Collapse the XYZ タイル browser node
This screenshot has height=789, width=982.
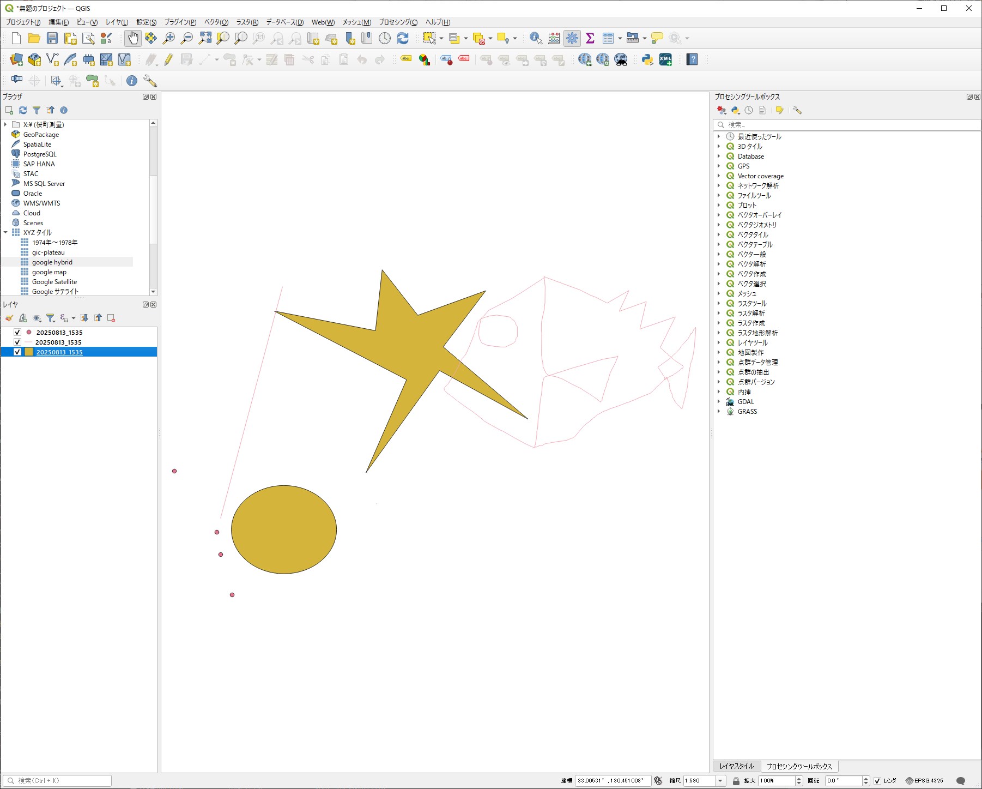click(6, 233)
